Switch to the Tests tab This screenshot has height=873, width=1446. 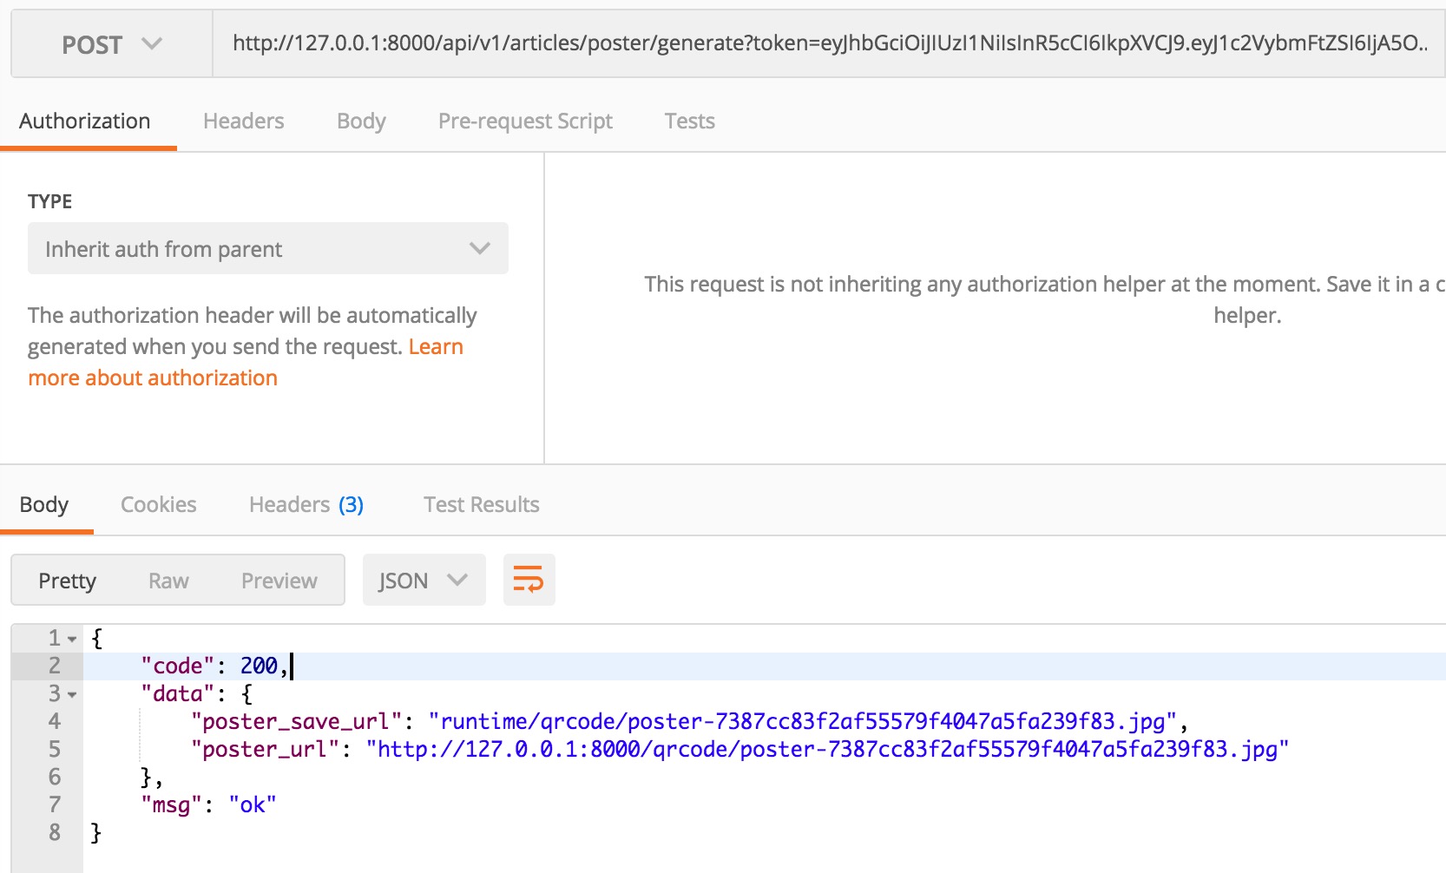tap(689, 121)
